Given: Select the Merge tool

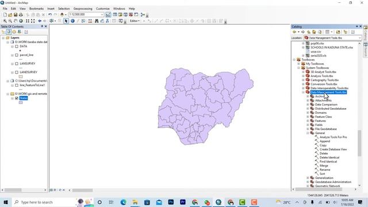Looking at the screenshot, I should 324,166.
